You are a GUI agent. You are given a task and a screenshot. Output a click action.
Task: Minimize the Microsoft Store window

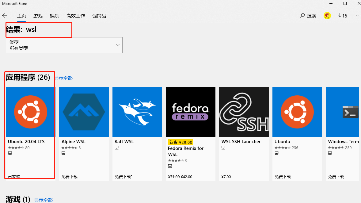coord(331,3)
